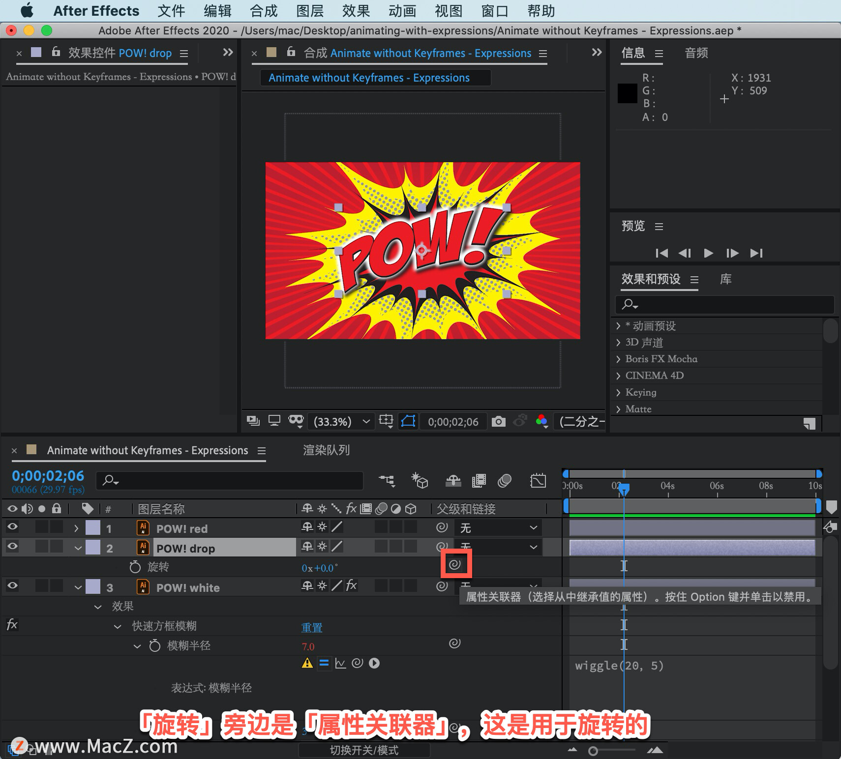Click the current time indicator playhead
This screenshot has width=841, height=759.
tap(624, 490)
